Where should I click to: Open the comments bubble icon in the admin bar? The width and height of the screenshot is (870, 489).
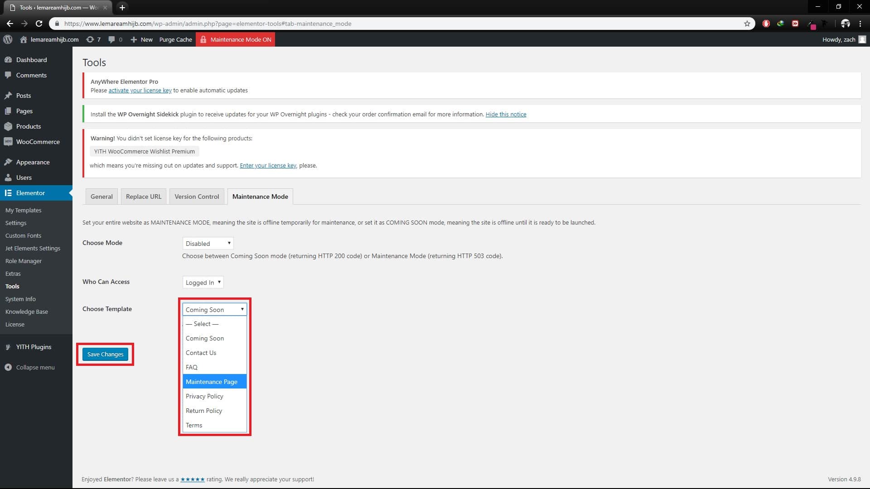click(x=116, y=39)
